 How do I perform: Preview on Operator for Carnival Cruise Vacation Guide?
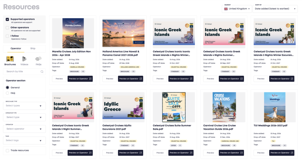(x=231, y=153)
